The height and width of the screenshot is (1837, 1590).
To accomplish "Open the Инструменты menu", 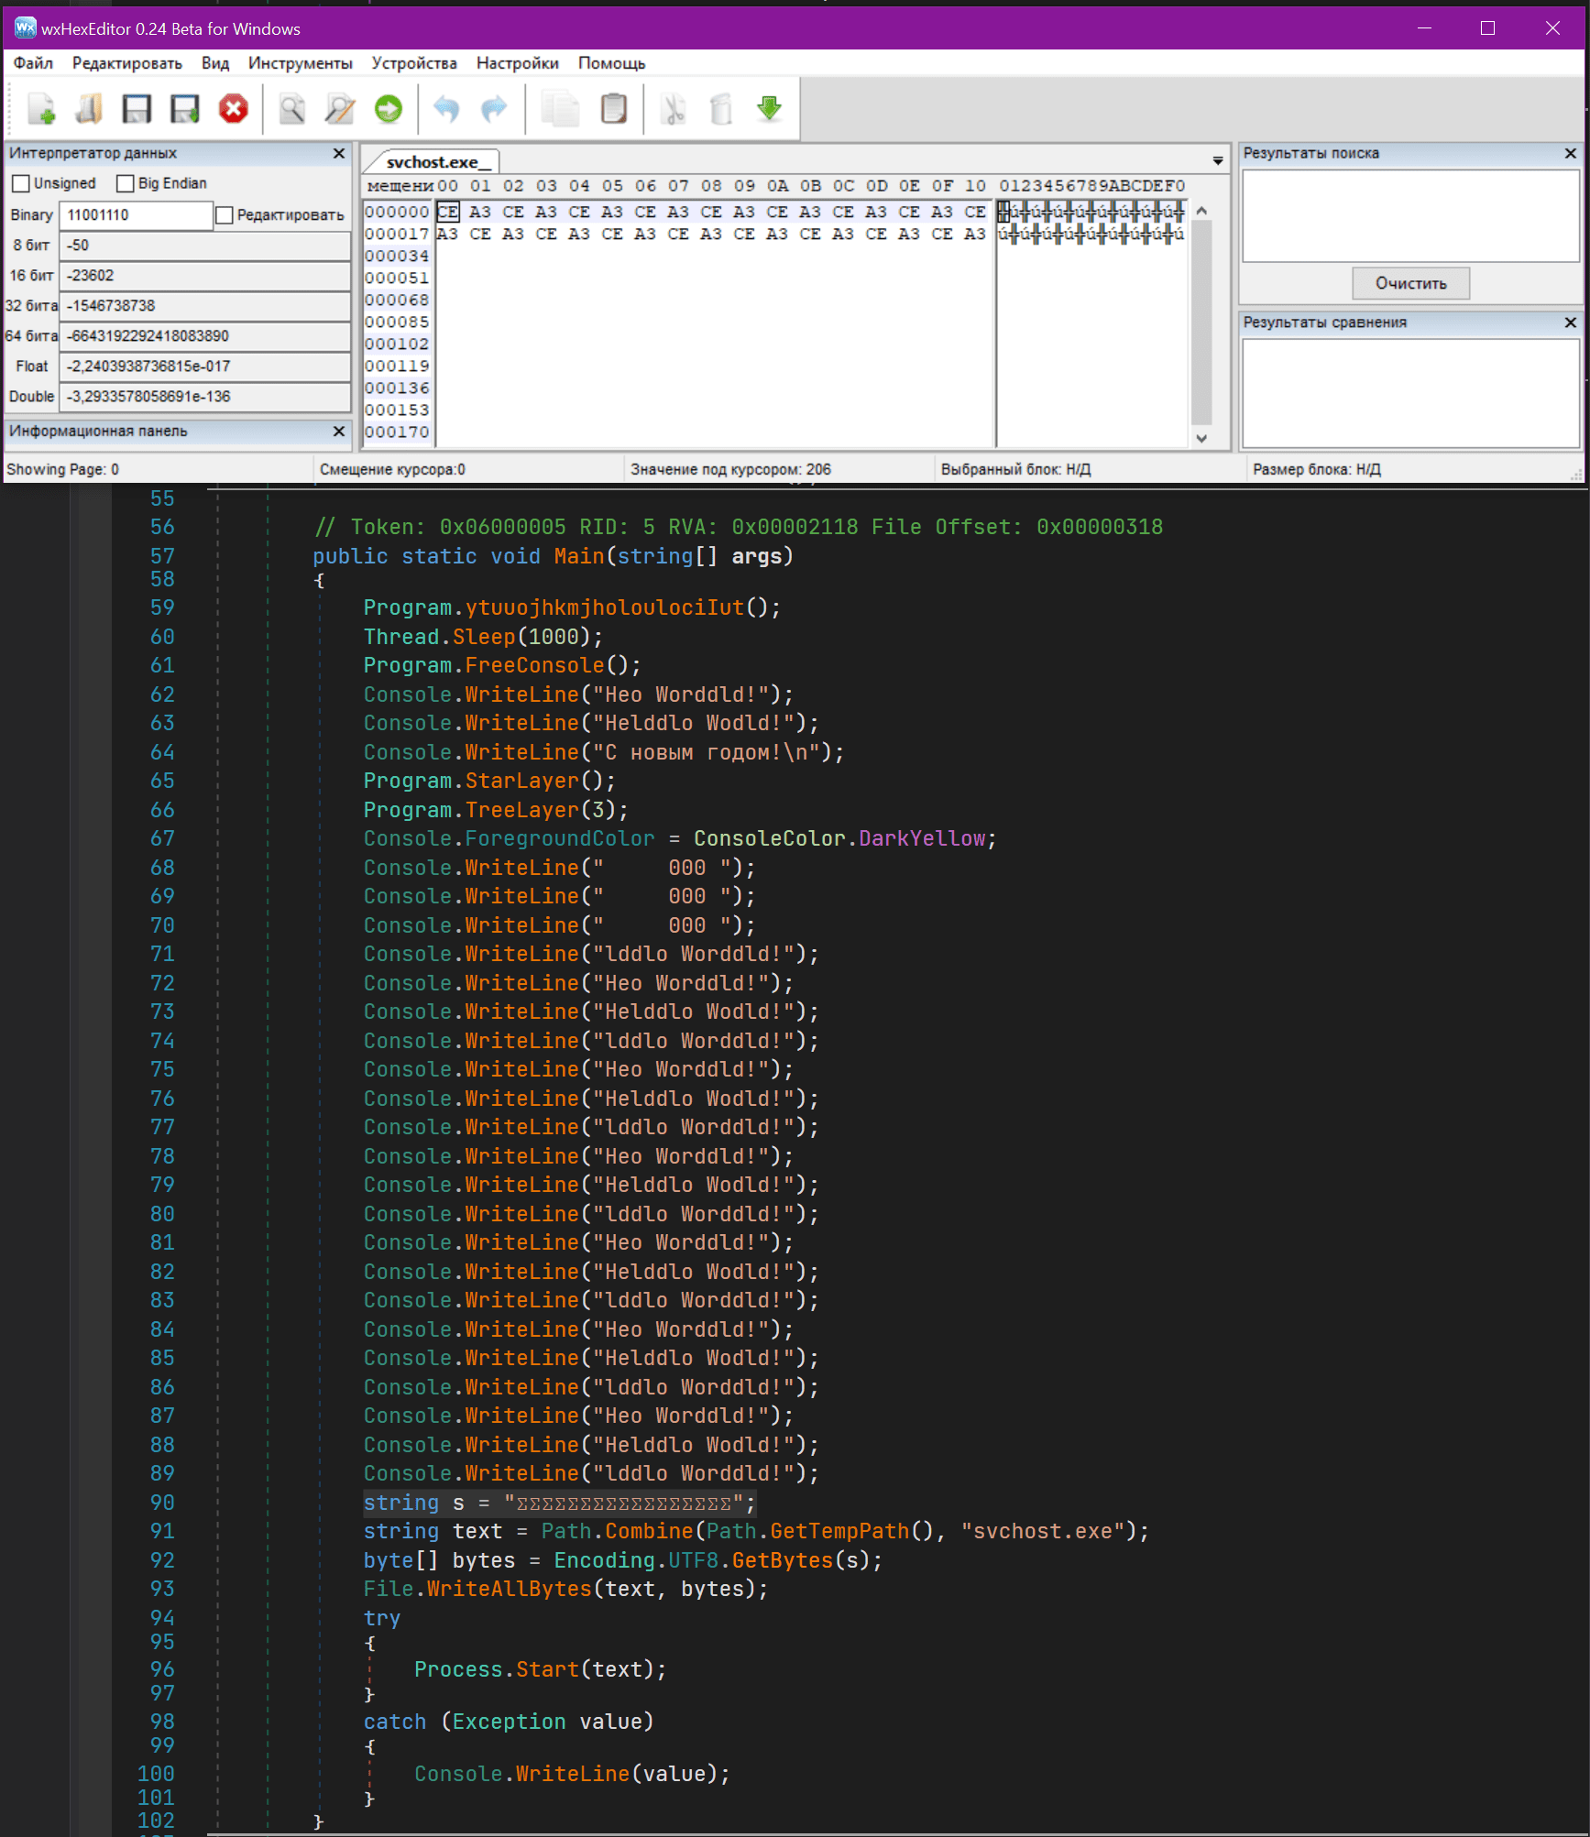I will pyautogui.click(x=300, y=63).
